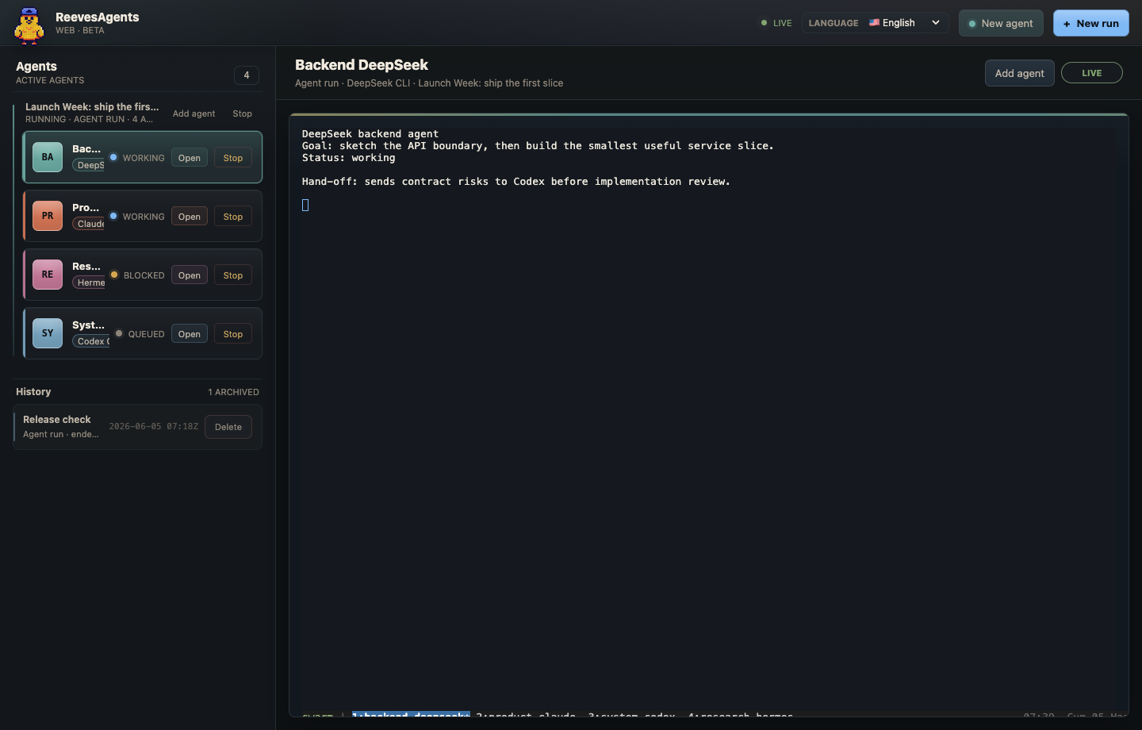Stop the Product agent
This screenshot has width=1142, height=730.
point(233,217)
